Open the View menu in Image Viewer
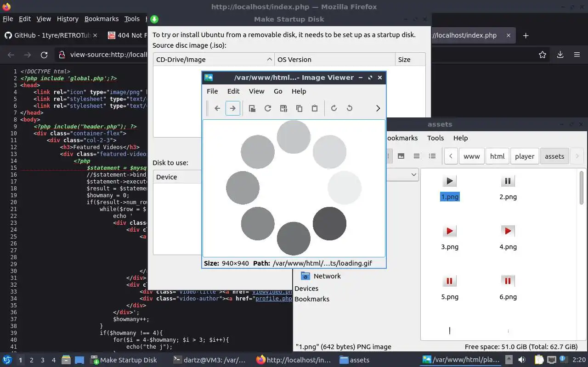The height and width of the screenshot is (367, 588). (257, 91)
